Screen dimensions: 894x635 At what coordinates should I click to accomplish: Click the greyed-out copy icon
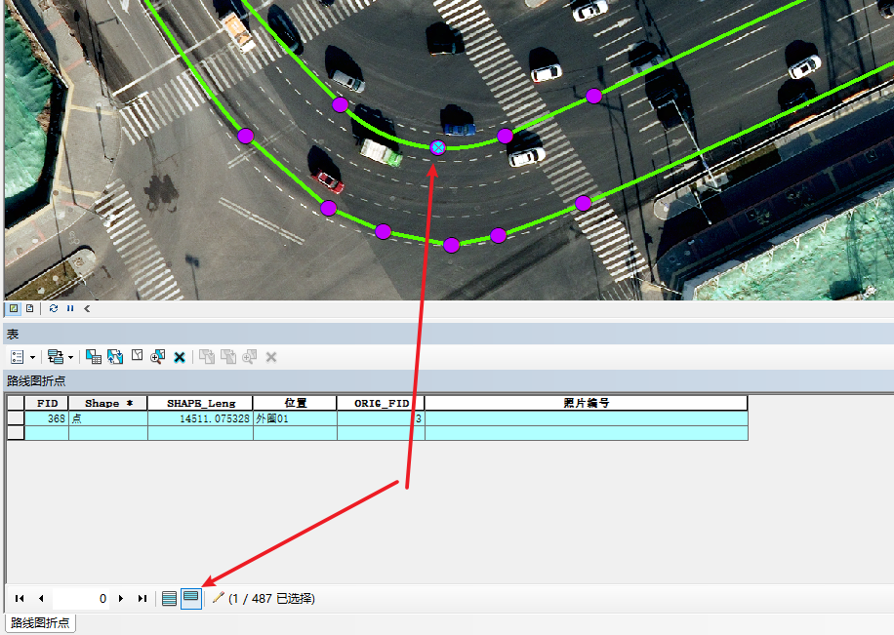click(x=206, y=357)
